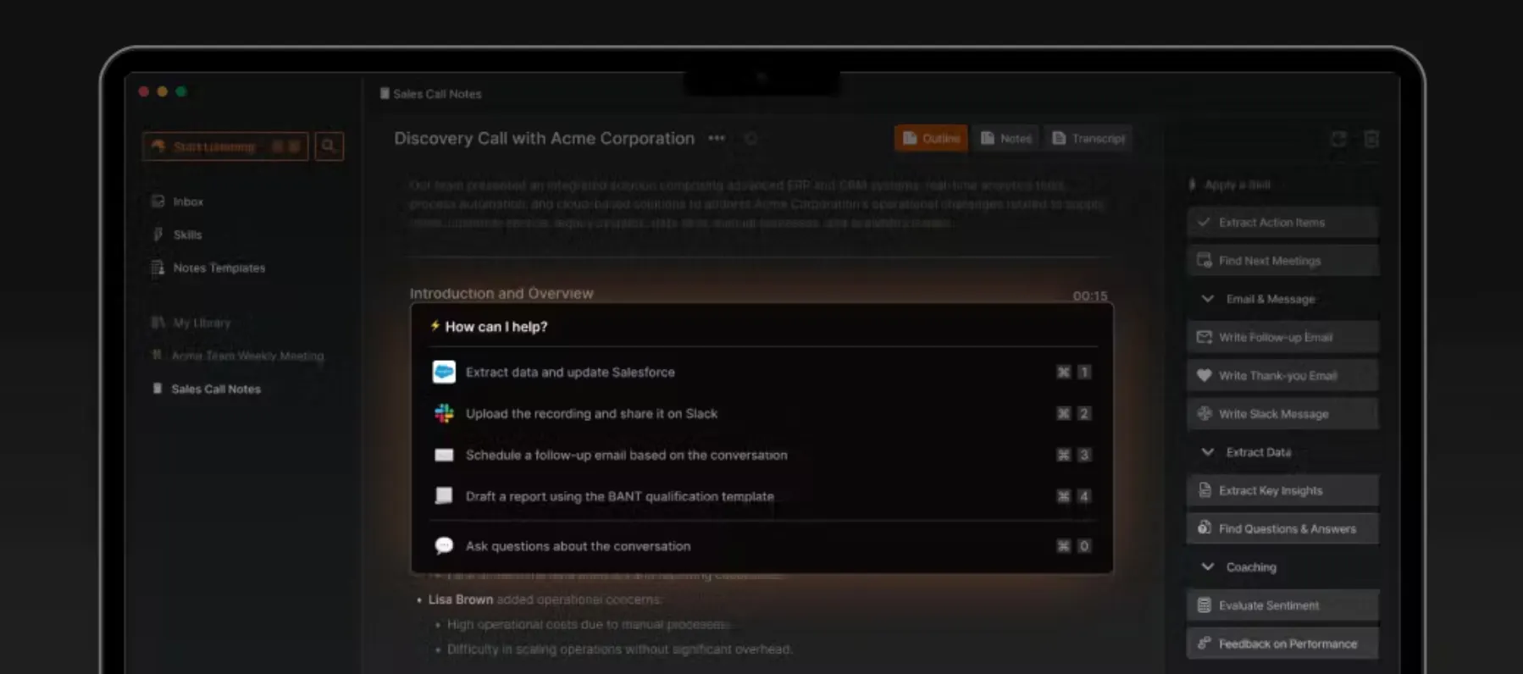Viewport: 1523px width, 674px height.
Task: Click the Lisa Brown name in the notes
Action: [461, 599]
